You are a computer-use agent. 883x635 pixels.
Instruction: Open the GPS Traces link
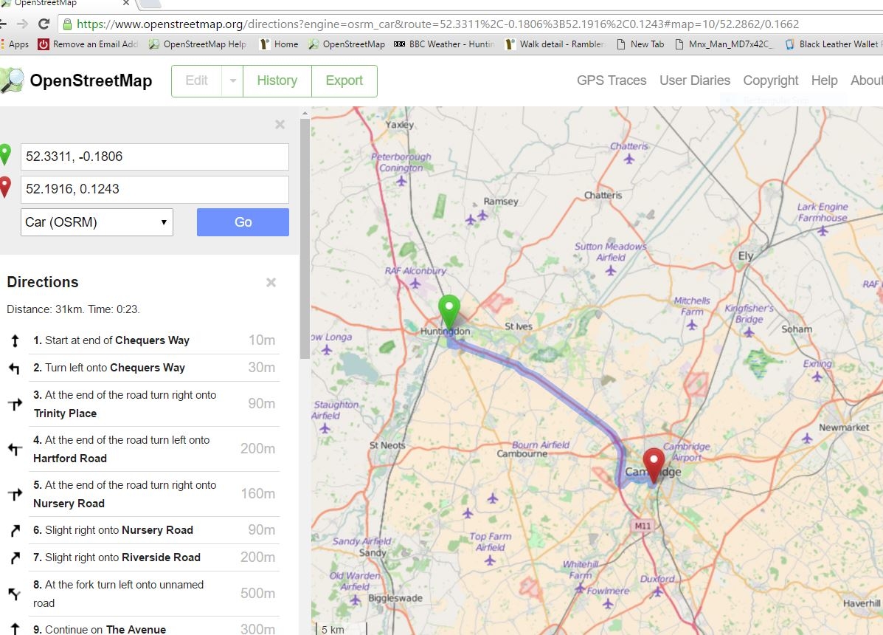(x=611, y=80)
